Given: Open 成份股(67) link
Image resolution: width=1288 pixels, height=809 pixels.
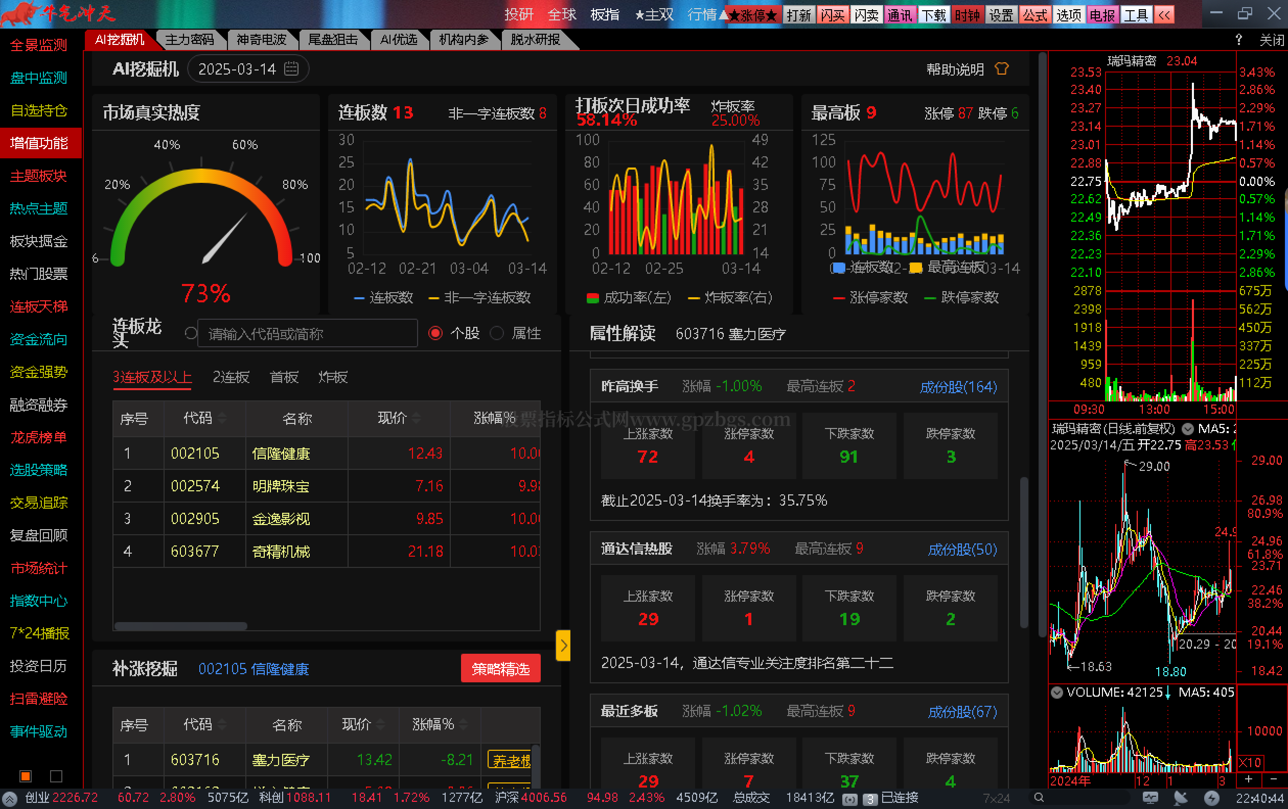Looking at the screenshot, I should pos(962,711).
